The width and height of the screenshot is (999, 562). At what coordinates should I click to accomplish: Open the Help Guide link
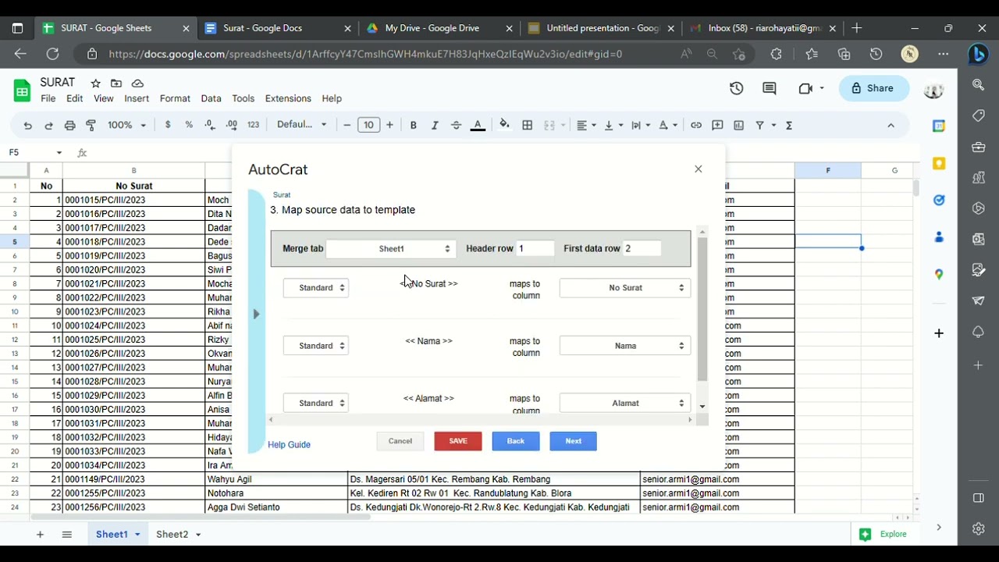tap(289, 445)
